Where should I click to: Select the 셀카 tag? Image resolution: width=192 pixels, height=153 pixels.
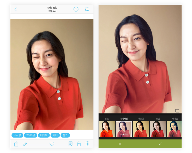[x=65, y=135]
